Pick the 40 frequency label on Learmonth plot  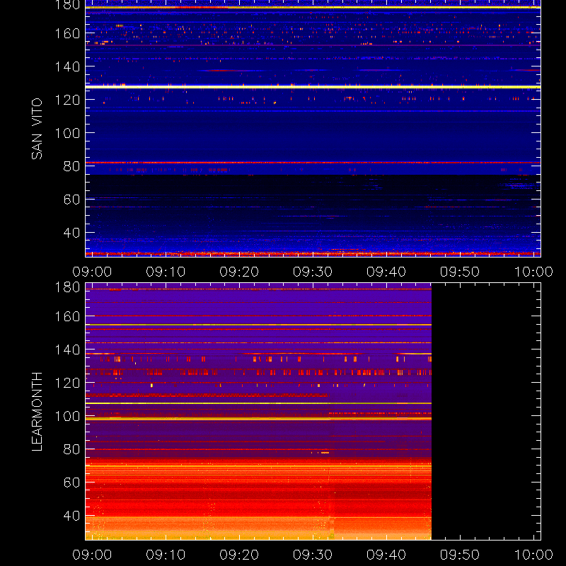coord(71,516)
